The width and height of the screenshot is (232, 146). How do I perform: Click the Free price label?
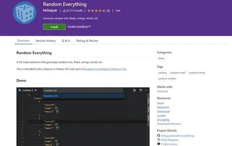point(118,10)
